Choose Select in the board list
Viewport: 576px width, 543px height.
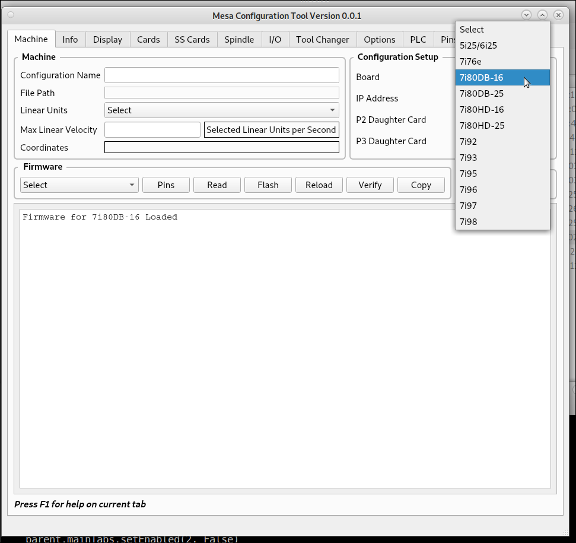pyautogui.click(x=502, y=30)
